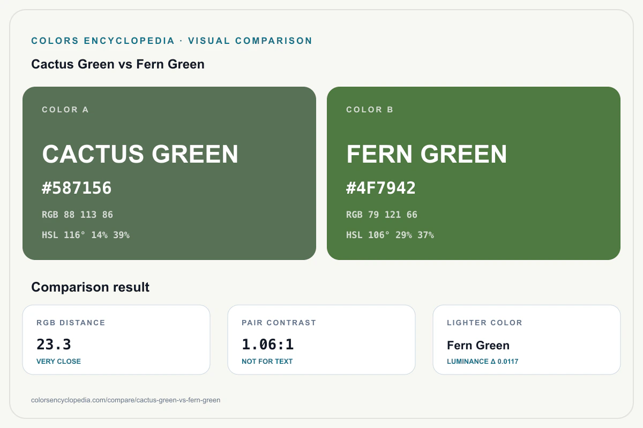The height and width of the screenshot is (428, 643).
Task: Click RGB 79 121 66 value
Action: [382, 215]
